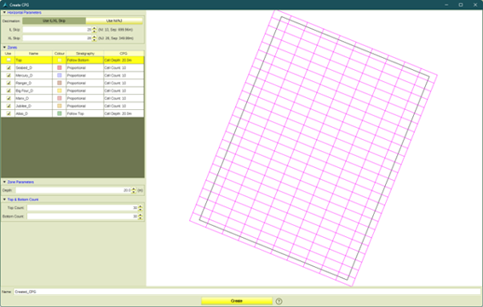The height and width of the screenshot is (307, 483).
Task: Click the Name field containing Created_CPG
Action: point(247,292)
